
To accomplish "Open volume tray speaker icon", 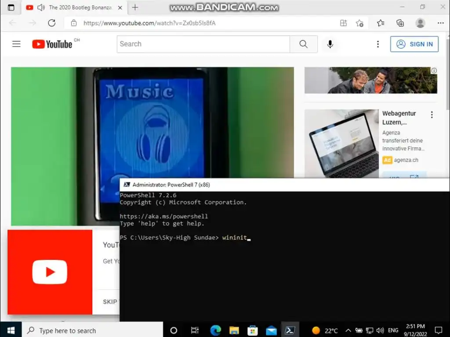I will click(x=380, y=330).
